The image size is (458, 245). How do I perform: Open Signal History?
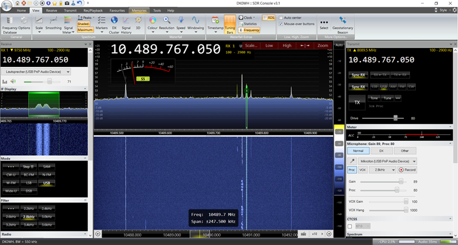coord(126,25)
